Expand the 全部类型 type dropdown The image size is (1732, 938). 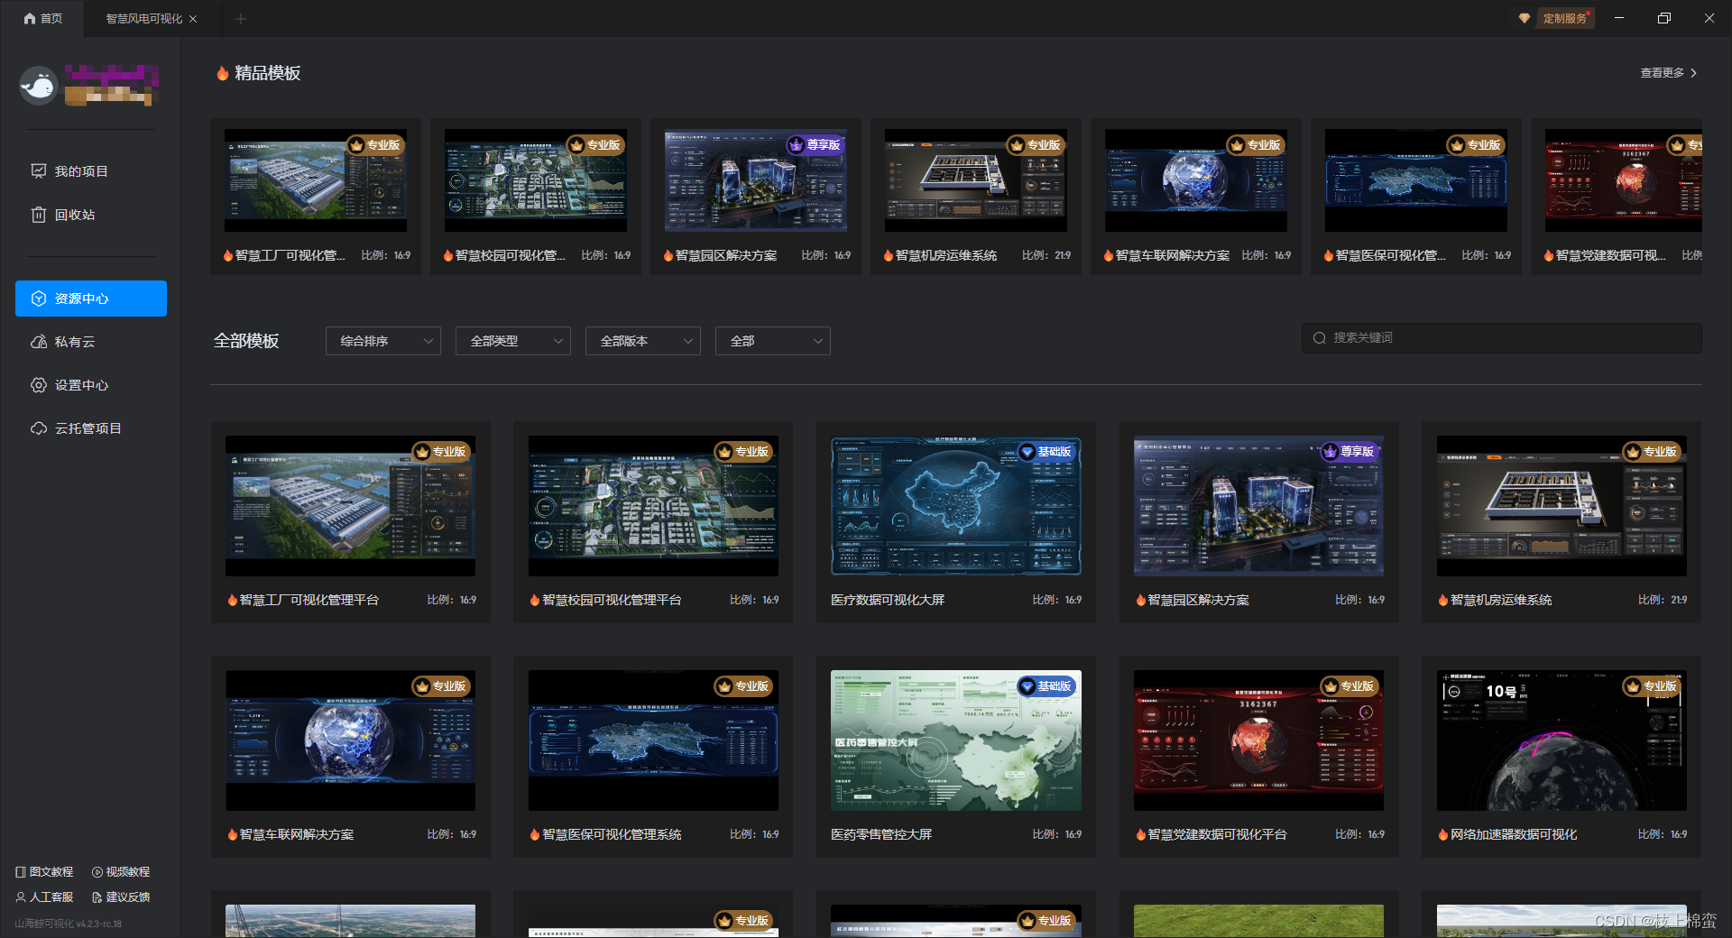click(513, 341)
